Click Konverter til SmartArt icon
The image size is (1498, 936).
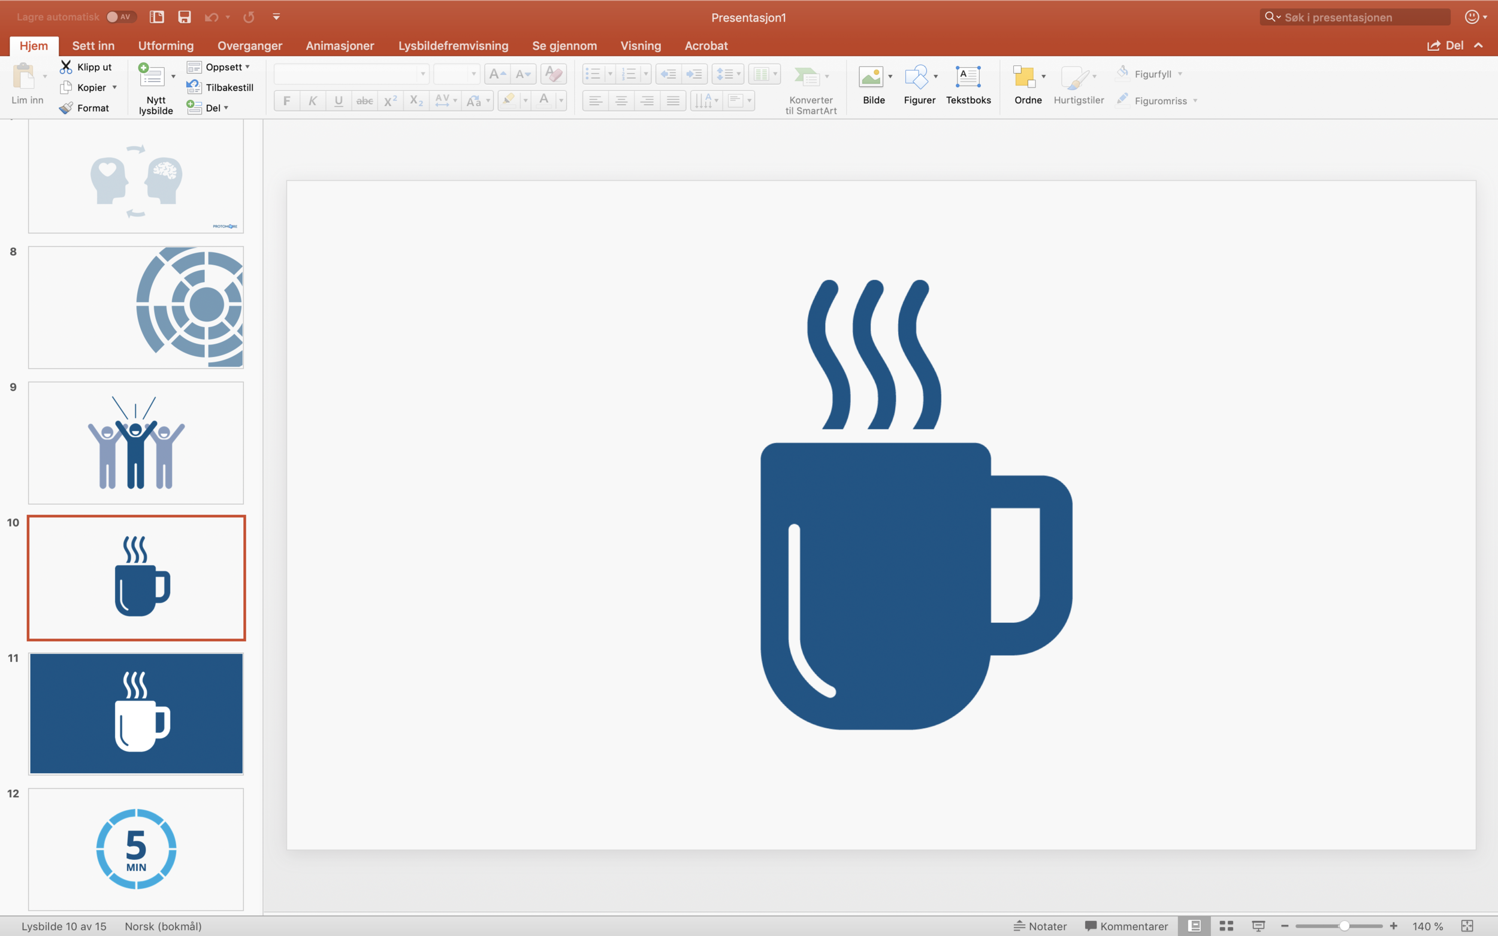click(807, 77)
